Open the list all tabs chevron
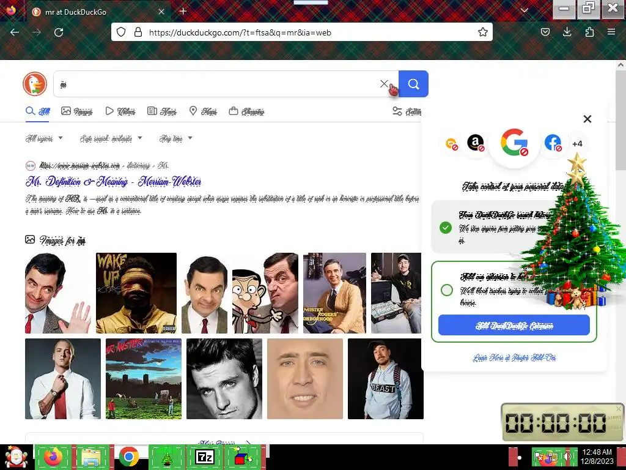The width and height of the screenshot is (626, 470). click(x=524, y=11)
